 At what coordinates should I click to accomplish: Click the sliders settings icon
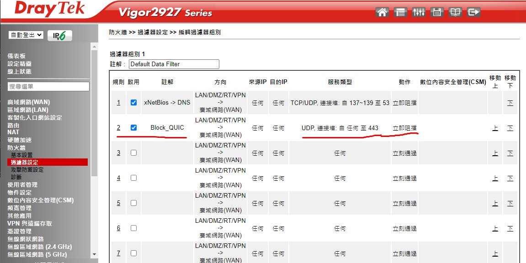[419, 12]
